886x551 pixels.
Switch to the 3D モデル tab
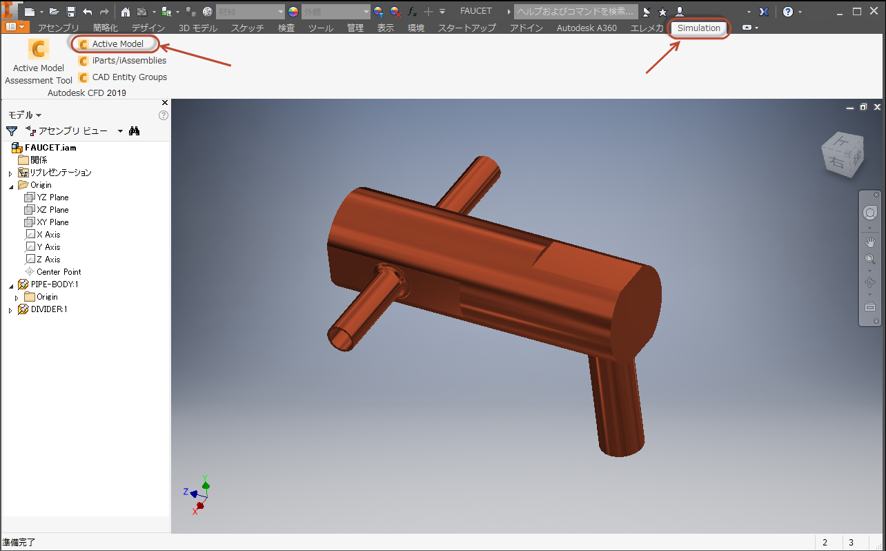pos(198,28)
